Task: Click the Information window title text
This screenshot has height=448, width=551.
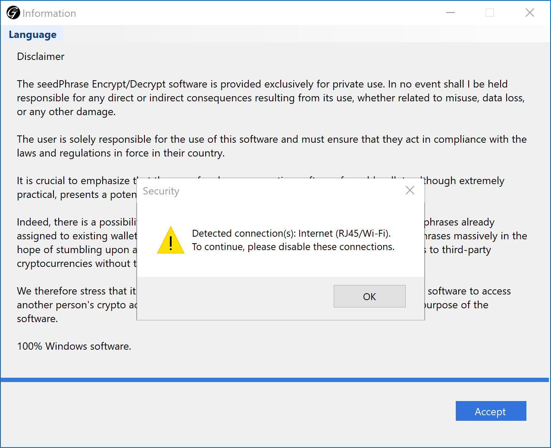Action: 49,13
